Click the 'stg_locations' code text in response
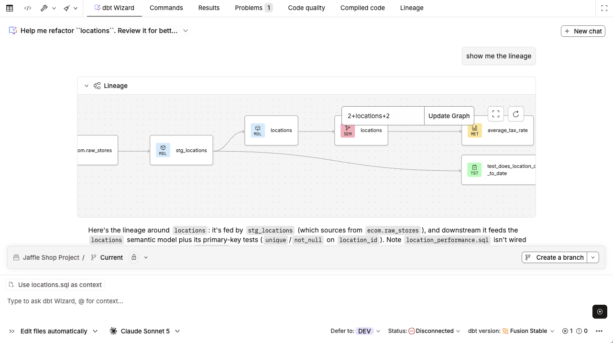 point(270,230)
